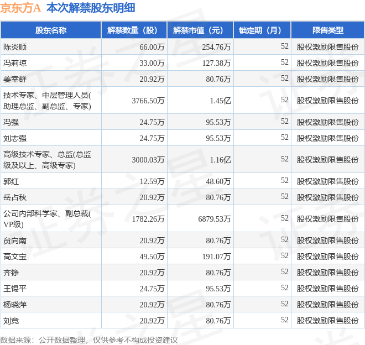Select the value 1782.26万
This screenshot has width=365, height=345.
[148, 219]
